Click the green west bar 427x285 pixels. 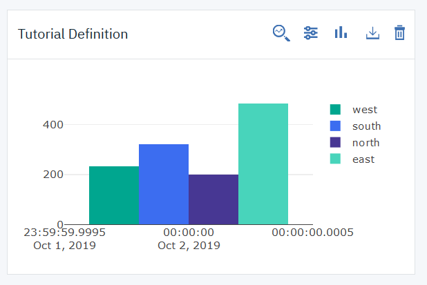114,195
